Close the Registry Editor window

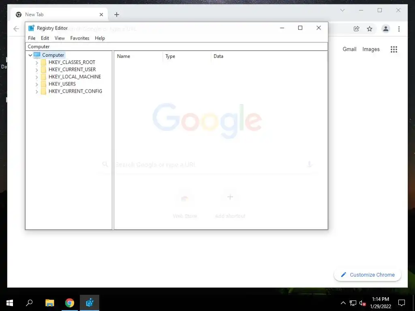(319, 28)
